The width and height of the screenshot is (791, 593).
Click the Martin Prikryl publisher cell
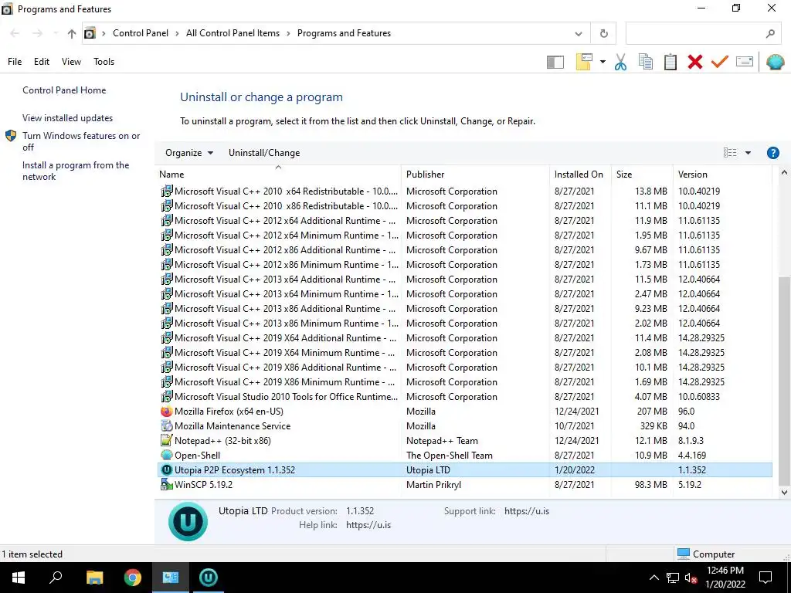434,485
